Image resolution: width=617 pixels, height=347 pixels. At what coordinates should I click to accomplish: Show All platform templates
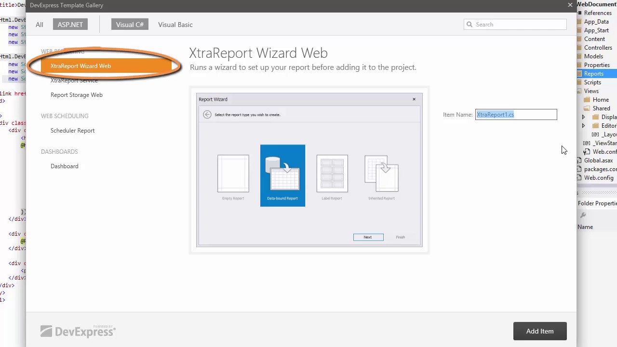(40, 25)
